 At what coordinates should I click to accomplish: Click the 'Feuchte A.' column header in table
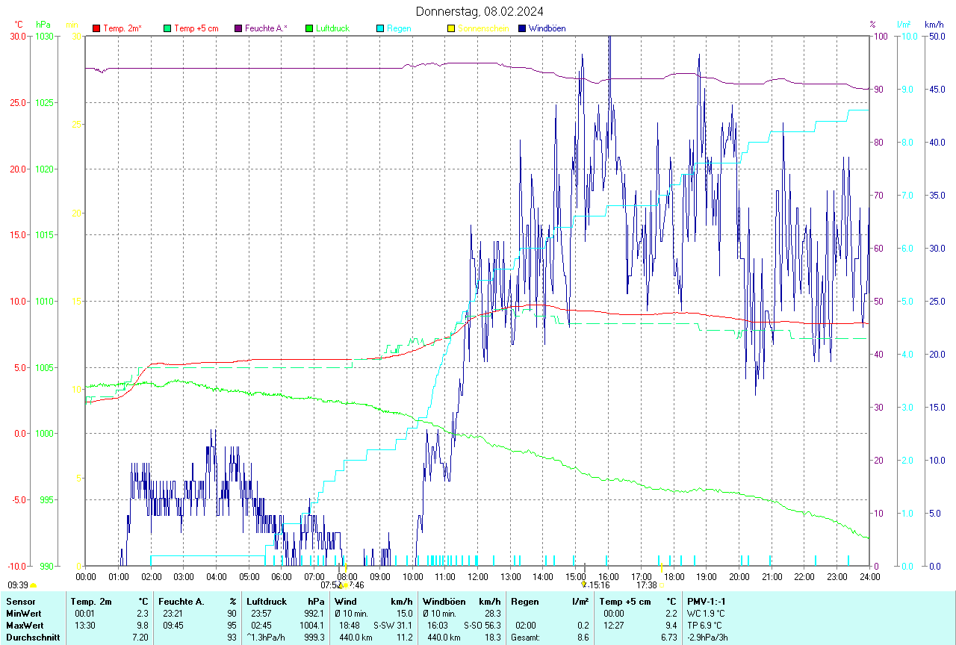[x=181, y=602]
